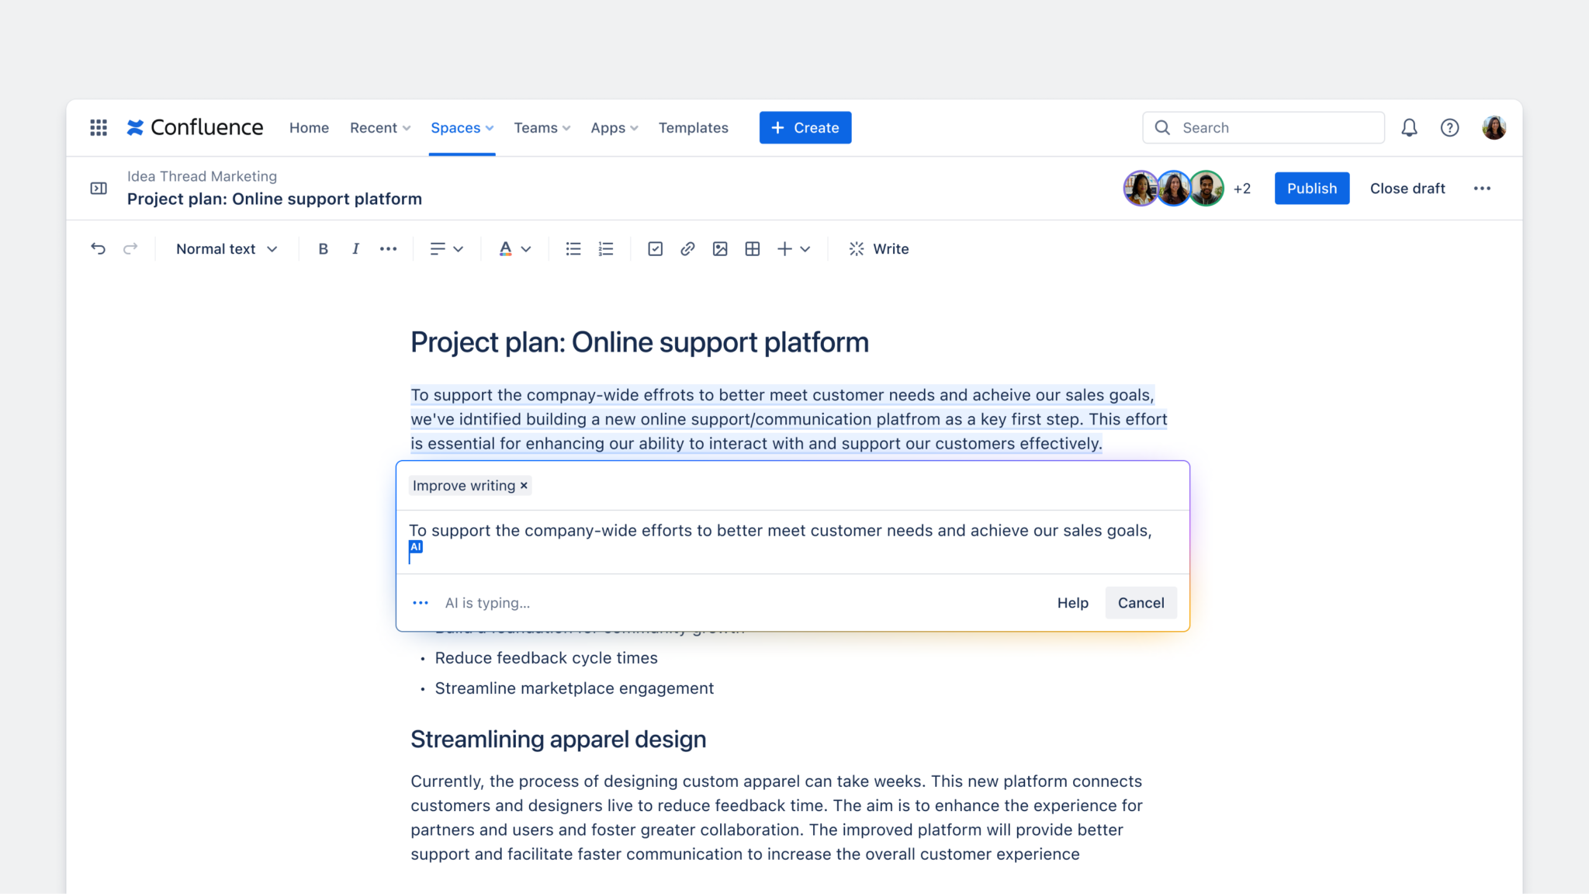Open the Spaces navigation menu

pos(461,126)
